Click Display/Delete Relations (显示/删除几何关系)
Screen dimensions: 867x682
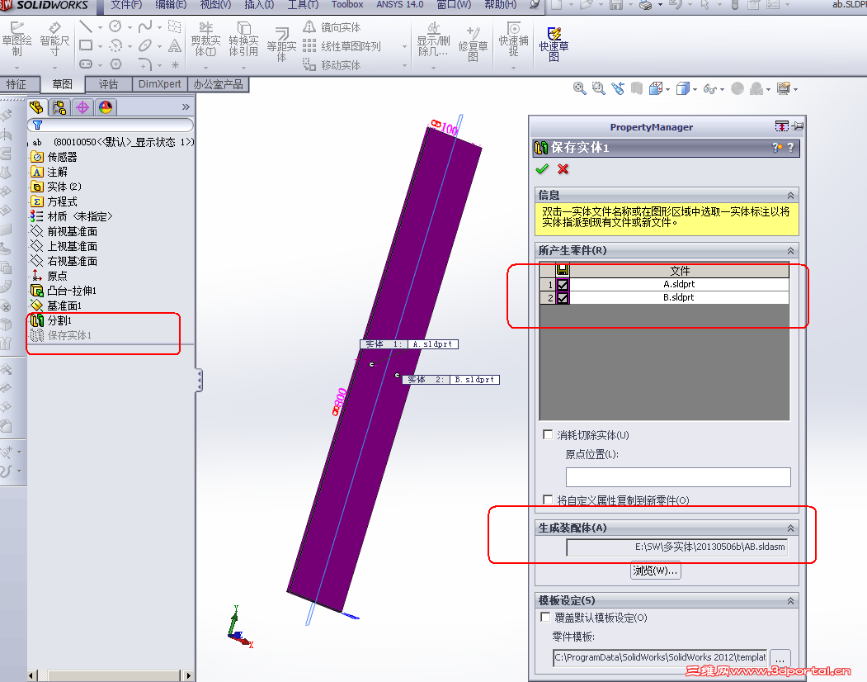tap(434, 40)
